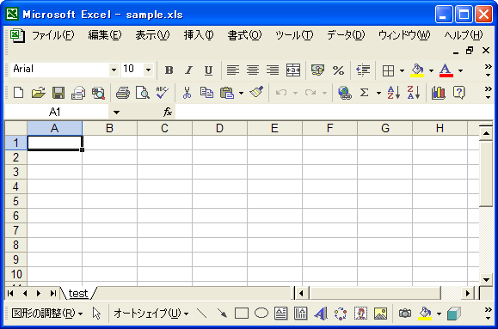The height and width of the screenshot is (329, 498).
Task: Open the Arial font name dropdown
Action: click(x=114, y=70)
